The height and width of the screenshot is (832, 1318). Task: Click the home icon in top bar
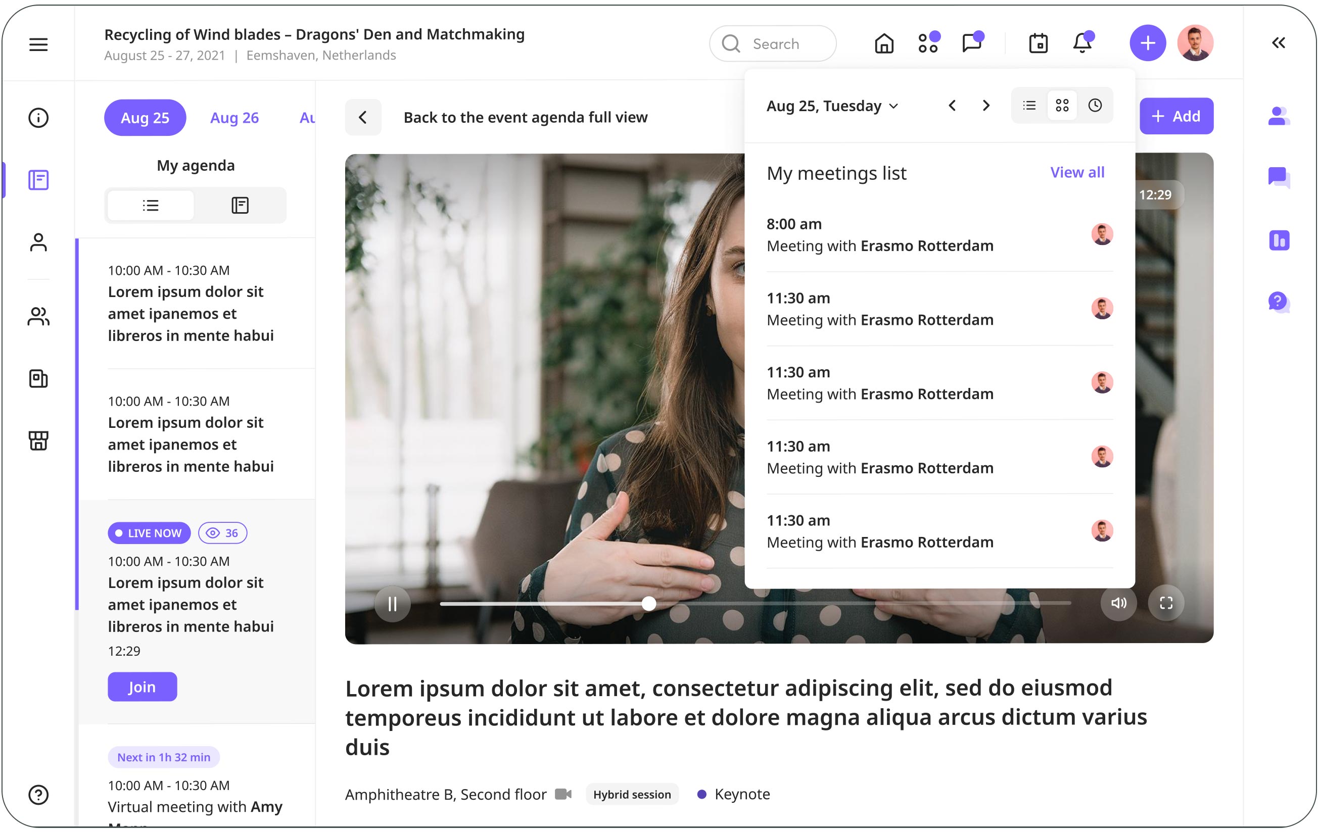click(884, 43)
